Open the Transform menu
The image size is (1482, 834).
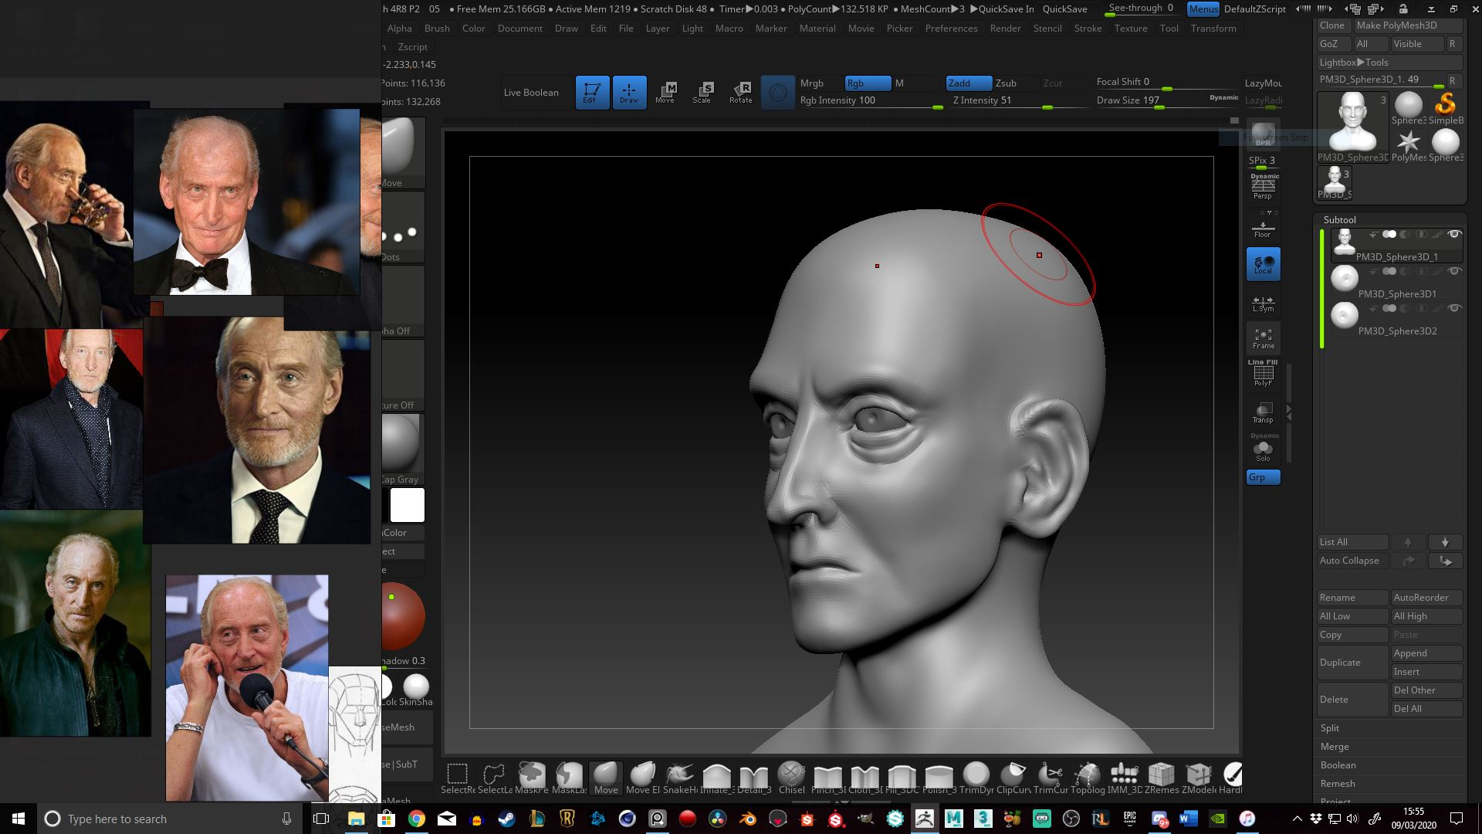pyautogui.click(x=1213, y=28)
